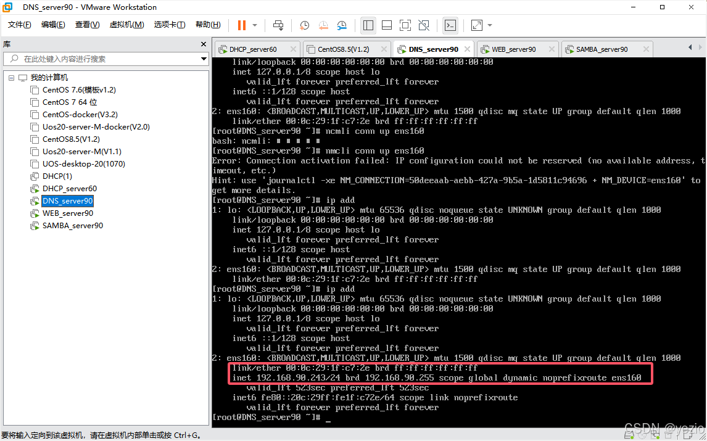This screenshot has width=707, height=441.
Task: Select CentOS8.5(V1.2) in the library tree
Action: coord(71,139)
